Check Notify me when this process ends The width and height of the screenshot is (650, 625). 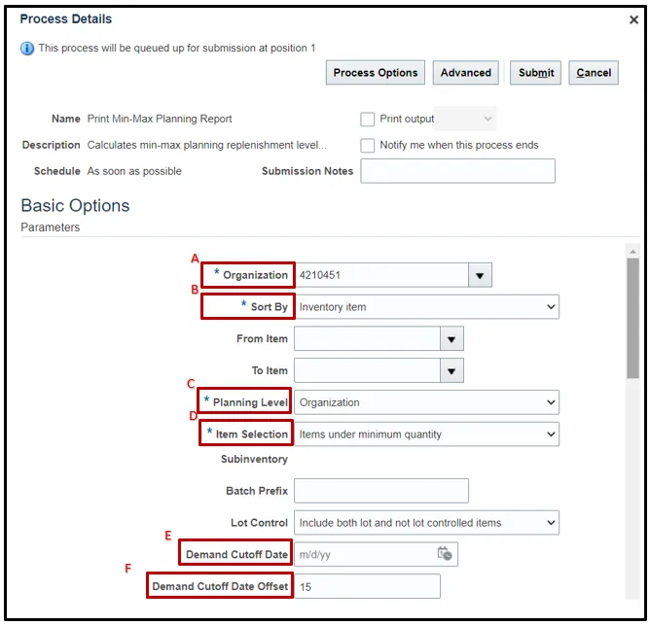click(x=367, y=146)
